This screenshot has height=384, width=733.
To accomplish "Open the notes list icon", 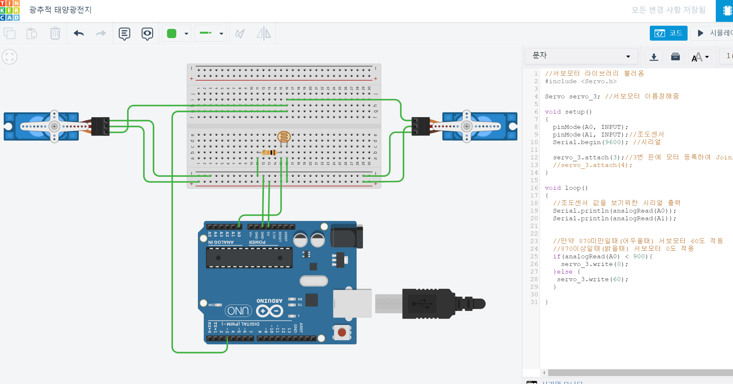I will tap(124, 33).
